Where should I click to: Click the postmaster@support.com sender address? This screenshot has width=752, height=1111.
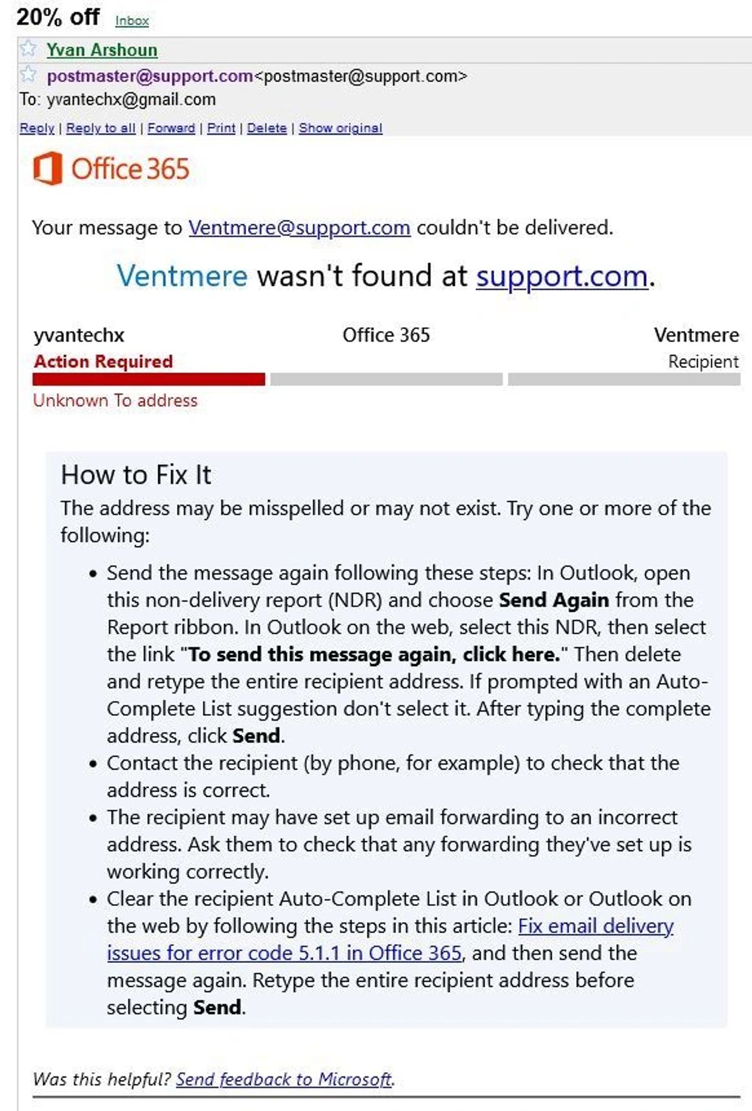coord(150,76)
